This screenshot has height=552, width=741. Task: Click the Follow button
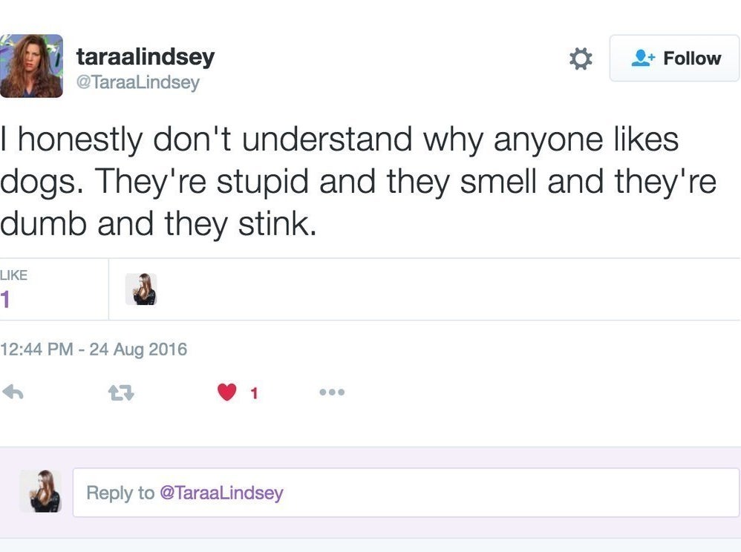click(675, 58)
